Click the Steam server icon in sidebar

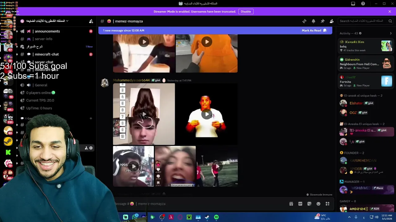point(8,141)
